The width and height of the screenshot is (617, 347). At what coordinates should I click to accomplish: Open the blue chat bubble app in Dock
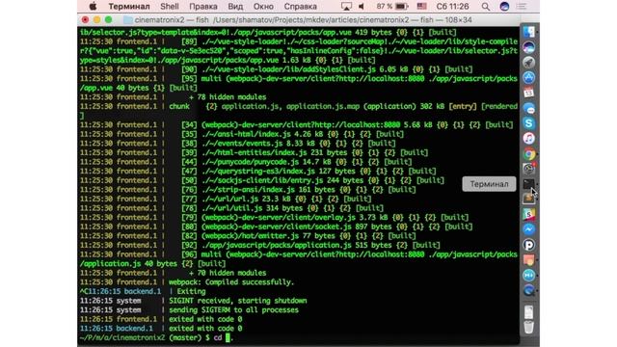(x=529, y=108)
